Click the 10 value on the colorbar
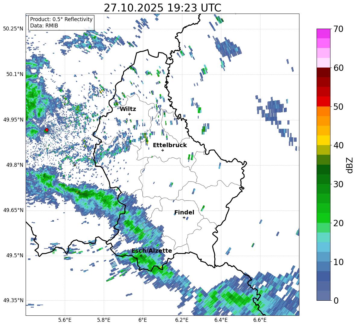357x326 pixels. (338, 262)
